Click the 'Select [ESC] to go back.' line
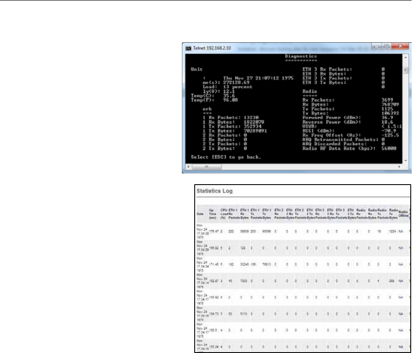 (226, 157)
